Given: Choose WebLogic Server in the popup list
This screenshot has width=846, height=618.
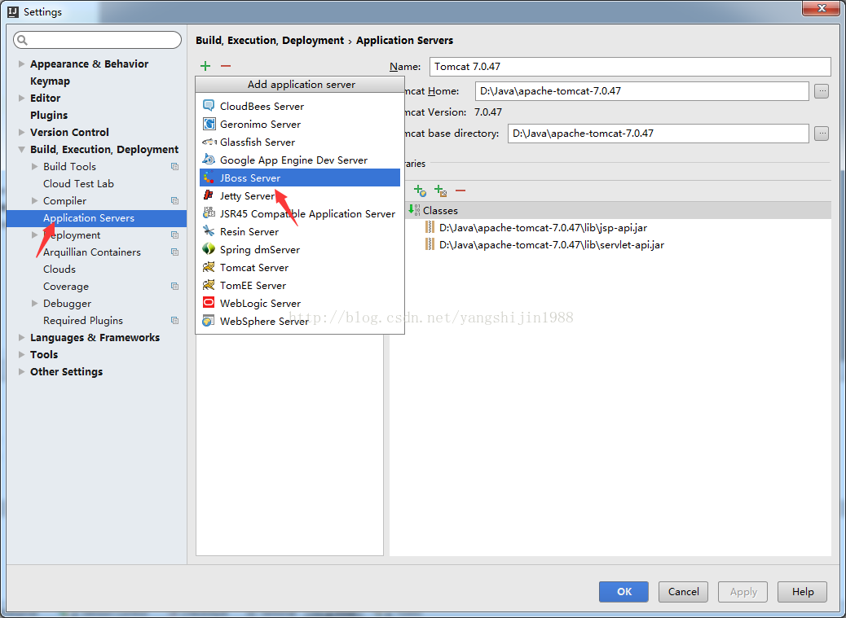Looking at the screenshot, I should click(x=300, y=303).
